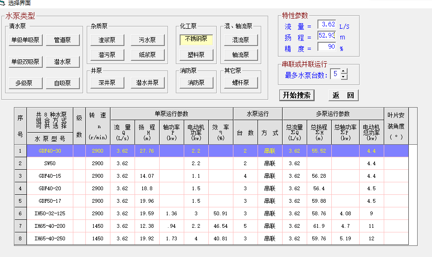Image resolution: width=432 pixels, height=257 pixels.
Task: Select the IH50-32-125 pump model
Action: tap(50, 213)
